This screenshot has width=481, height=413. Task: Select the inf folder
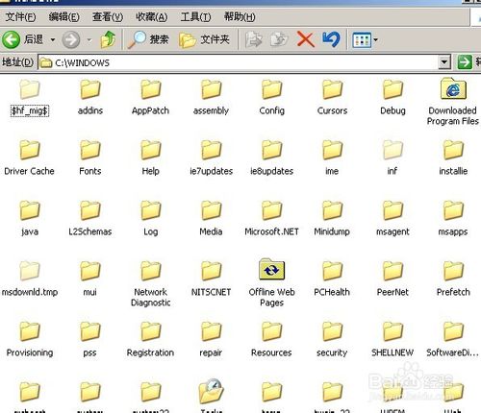(x=392, y=158)
